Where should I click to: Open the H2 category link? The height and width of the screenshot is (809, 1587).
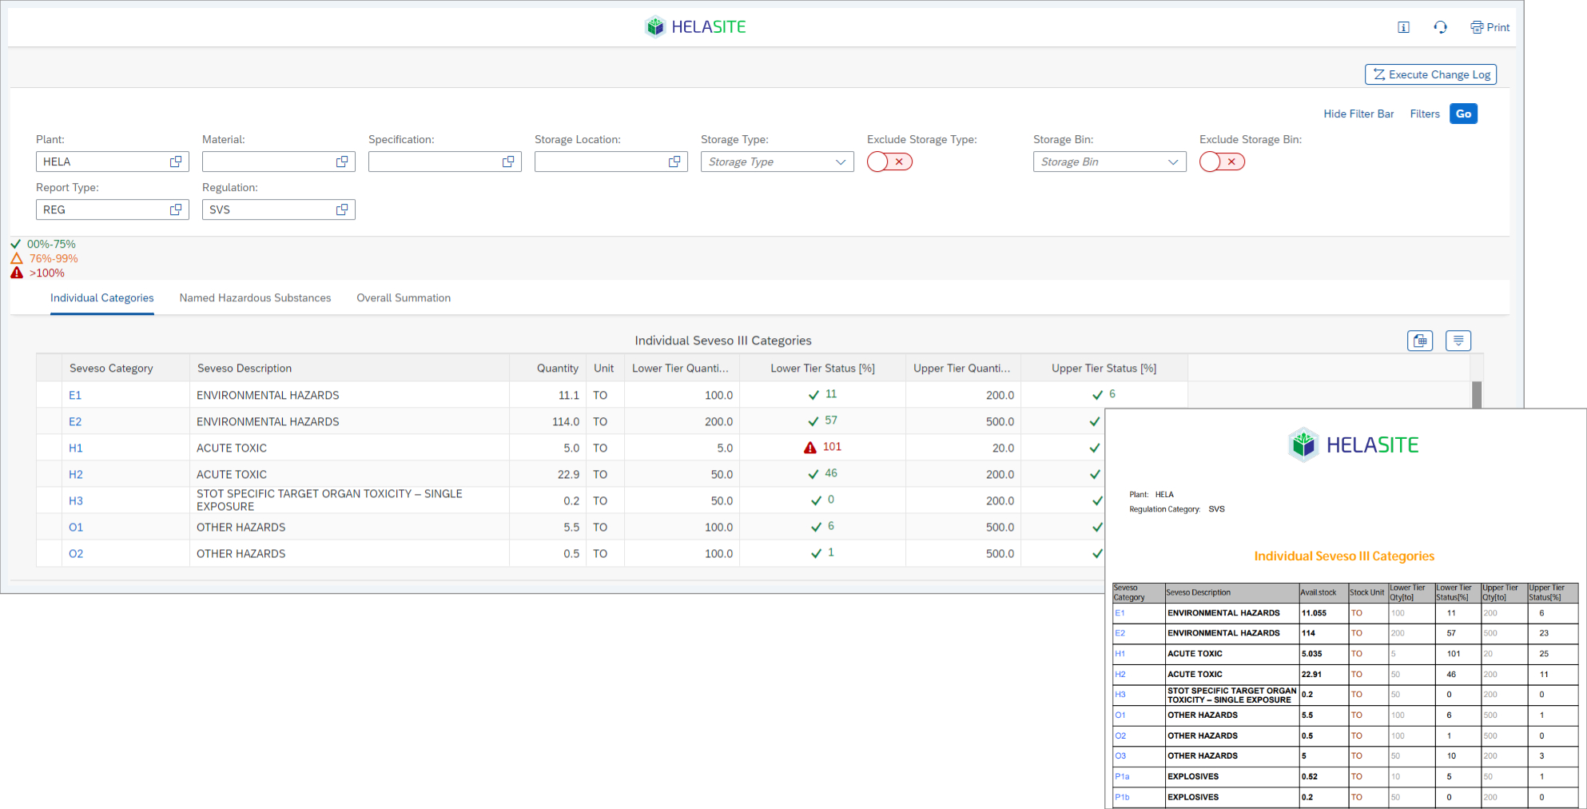75,474
